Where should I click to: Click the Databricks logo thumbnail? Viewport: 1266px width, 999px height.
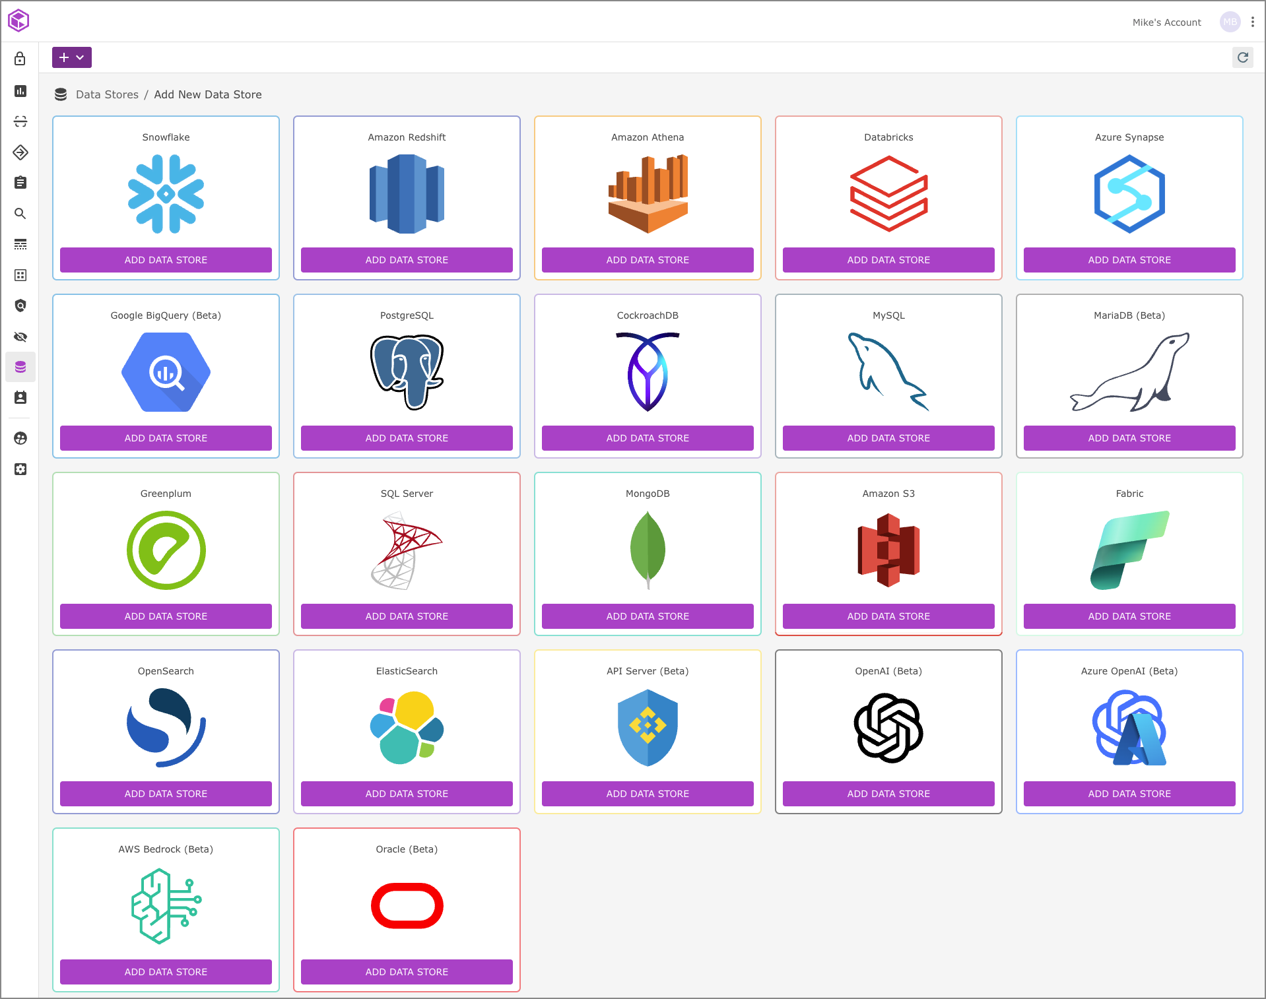pos(888,194)
